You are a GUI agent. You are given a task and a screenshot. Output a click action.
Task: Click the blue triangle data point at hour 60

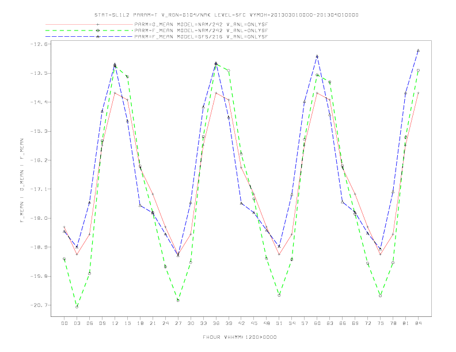pos(317,56)
